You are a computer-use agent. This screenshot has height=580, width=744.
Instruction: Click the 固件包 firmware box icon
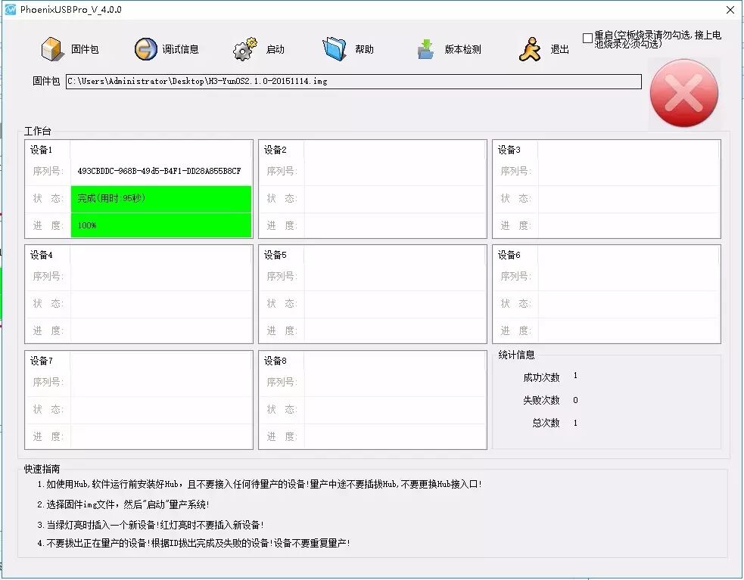[x=51, y=49]
